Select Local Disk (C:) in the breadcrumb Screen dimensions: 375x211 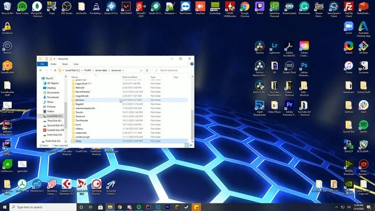coord(73,70)
